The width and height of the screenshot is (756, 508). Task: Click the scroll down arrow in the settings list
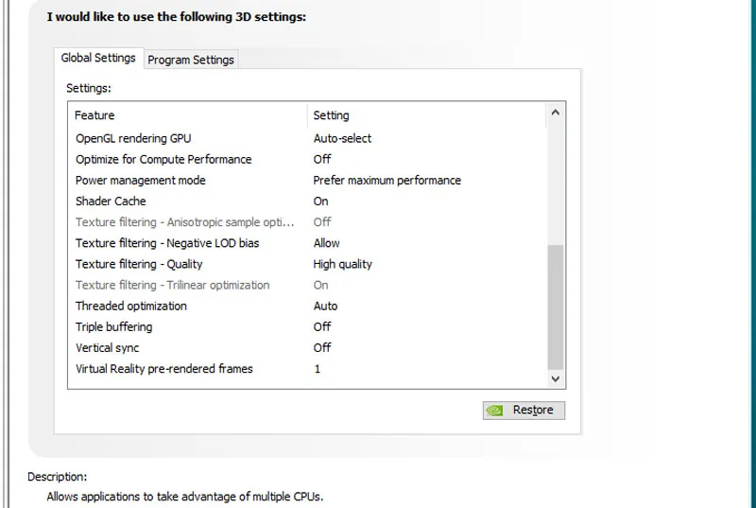(x=555, y=378)
